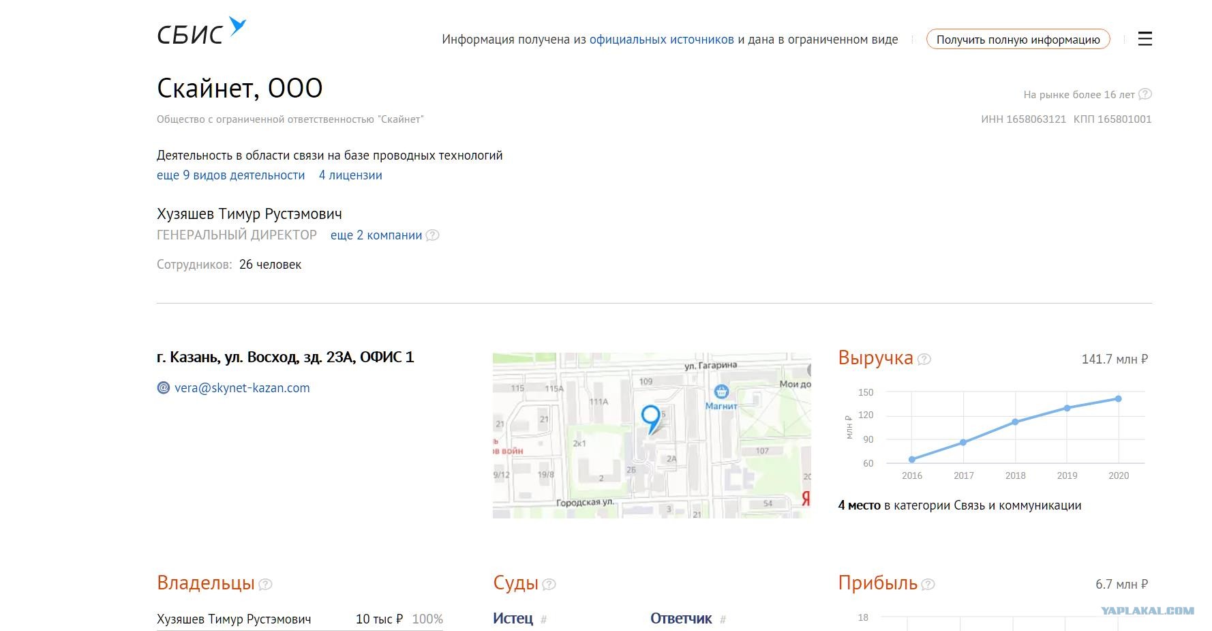This screenshot has height=631, width=1212.
Task: Open официальных источников link
Action: pos(661,40)
